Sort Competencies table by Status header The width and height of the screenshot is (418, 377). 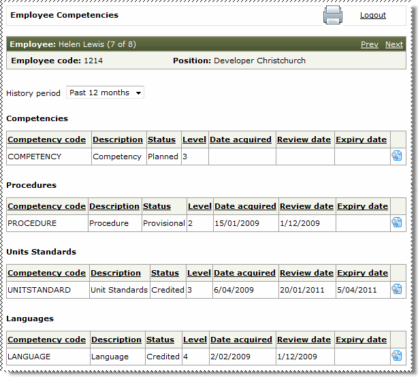[x=161, y=140]
